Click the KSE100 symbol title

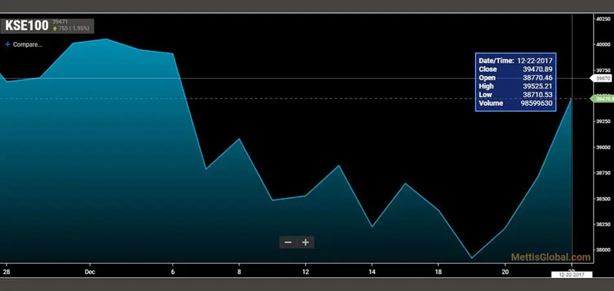(x=26, y=26)
